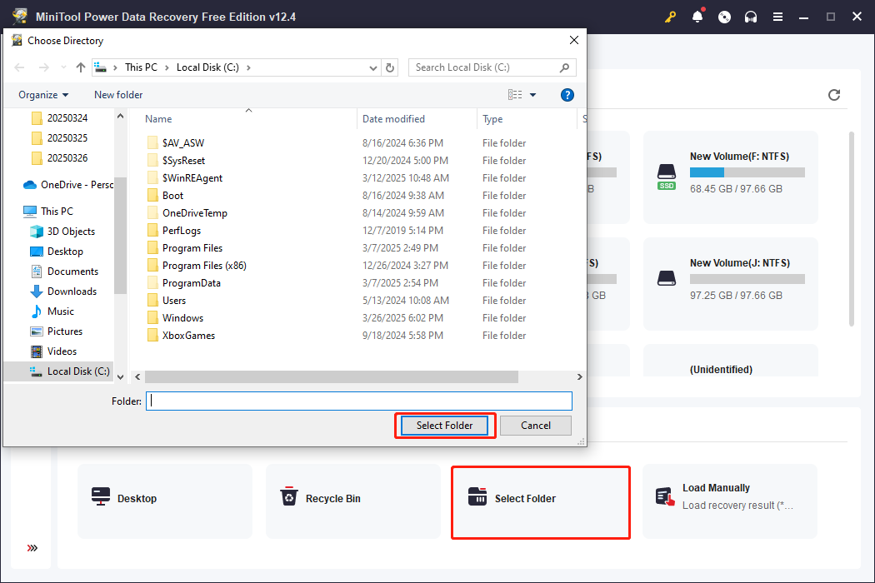Image resolution: width=875 pixels, height=583 pixels.
Task: Expand the address bar history dropdown
Action: pyautogui.click(x=372, y=67)
